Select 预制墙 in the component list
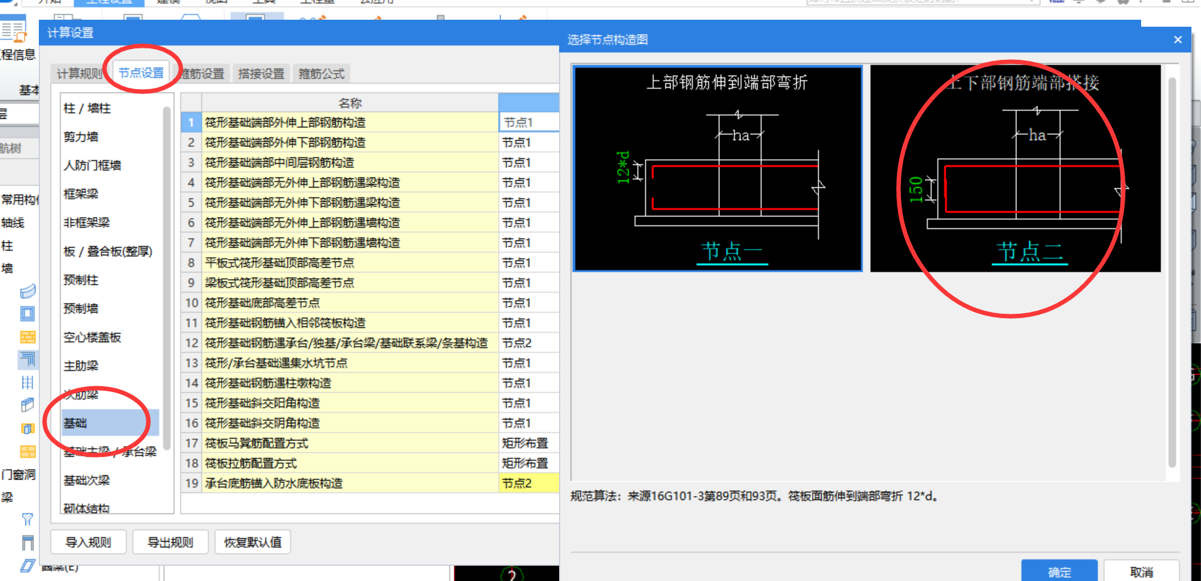 click(81, 309)
